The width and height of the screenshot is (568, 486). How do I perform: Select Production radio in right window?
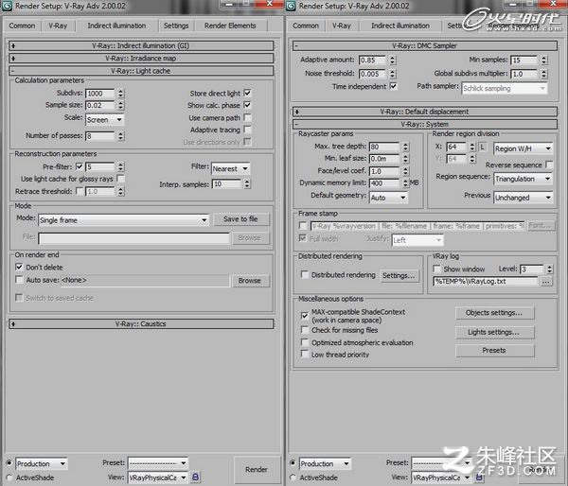293,463
